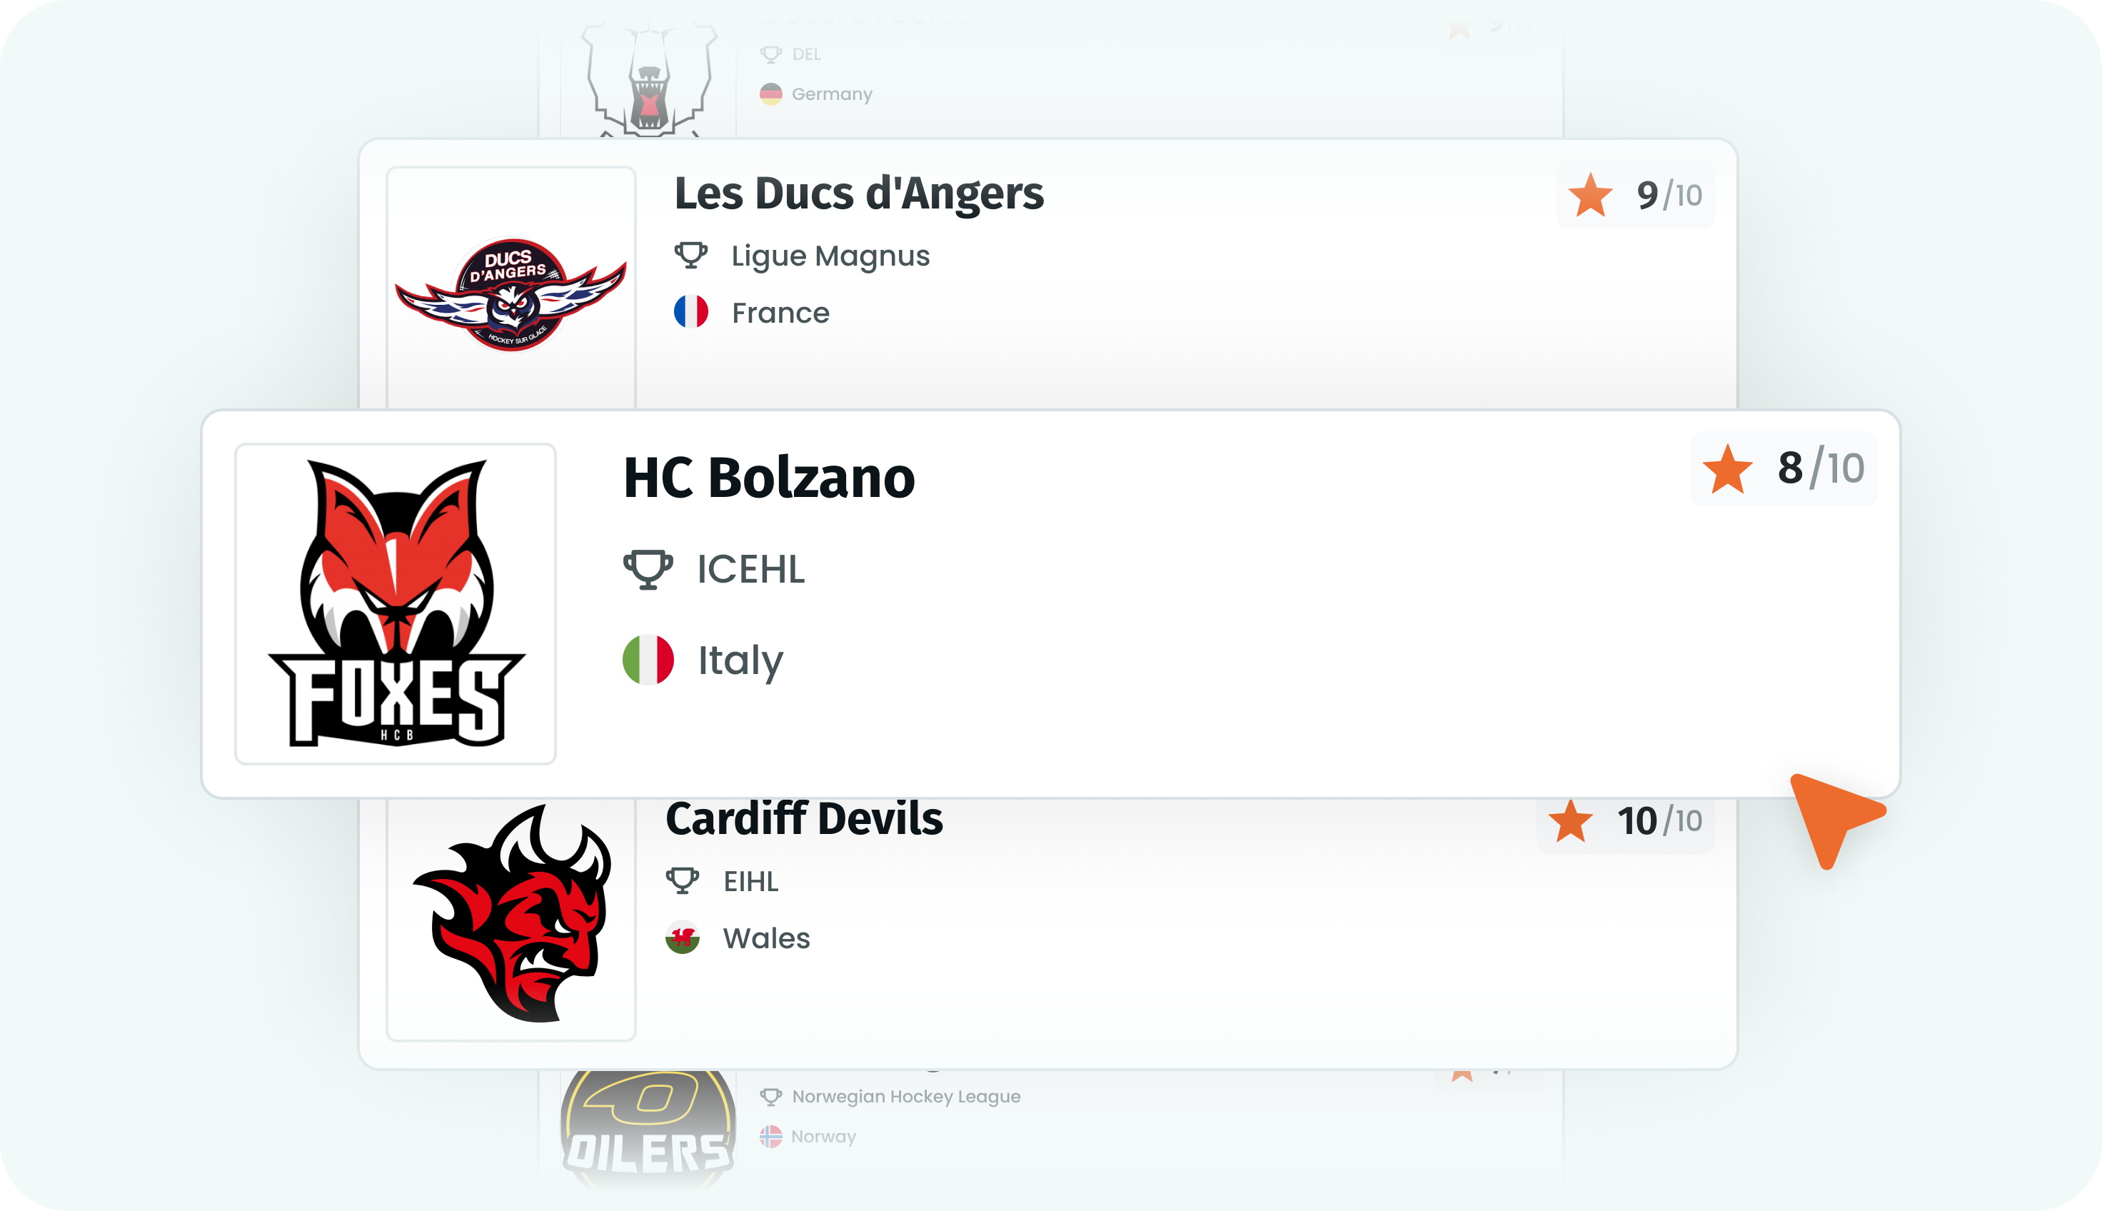Click the HC Bolzano Foxes logo
This screenshot has width=2102, height=1211.
pos(396,603)
